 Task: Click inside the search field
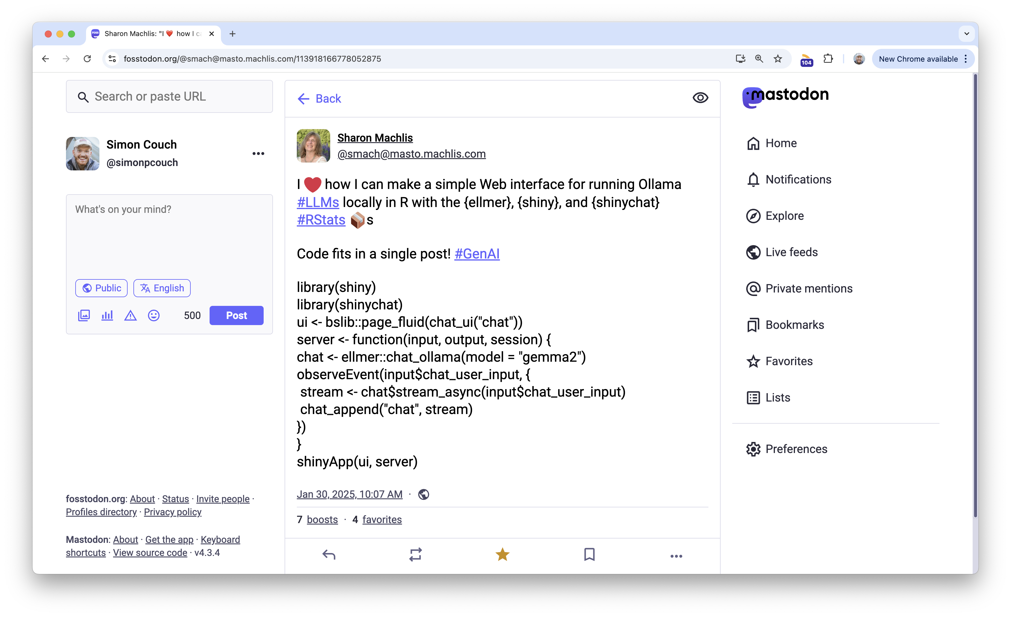[x=169, y=97]
